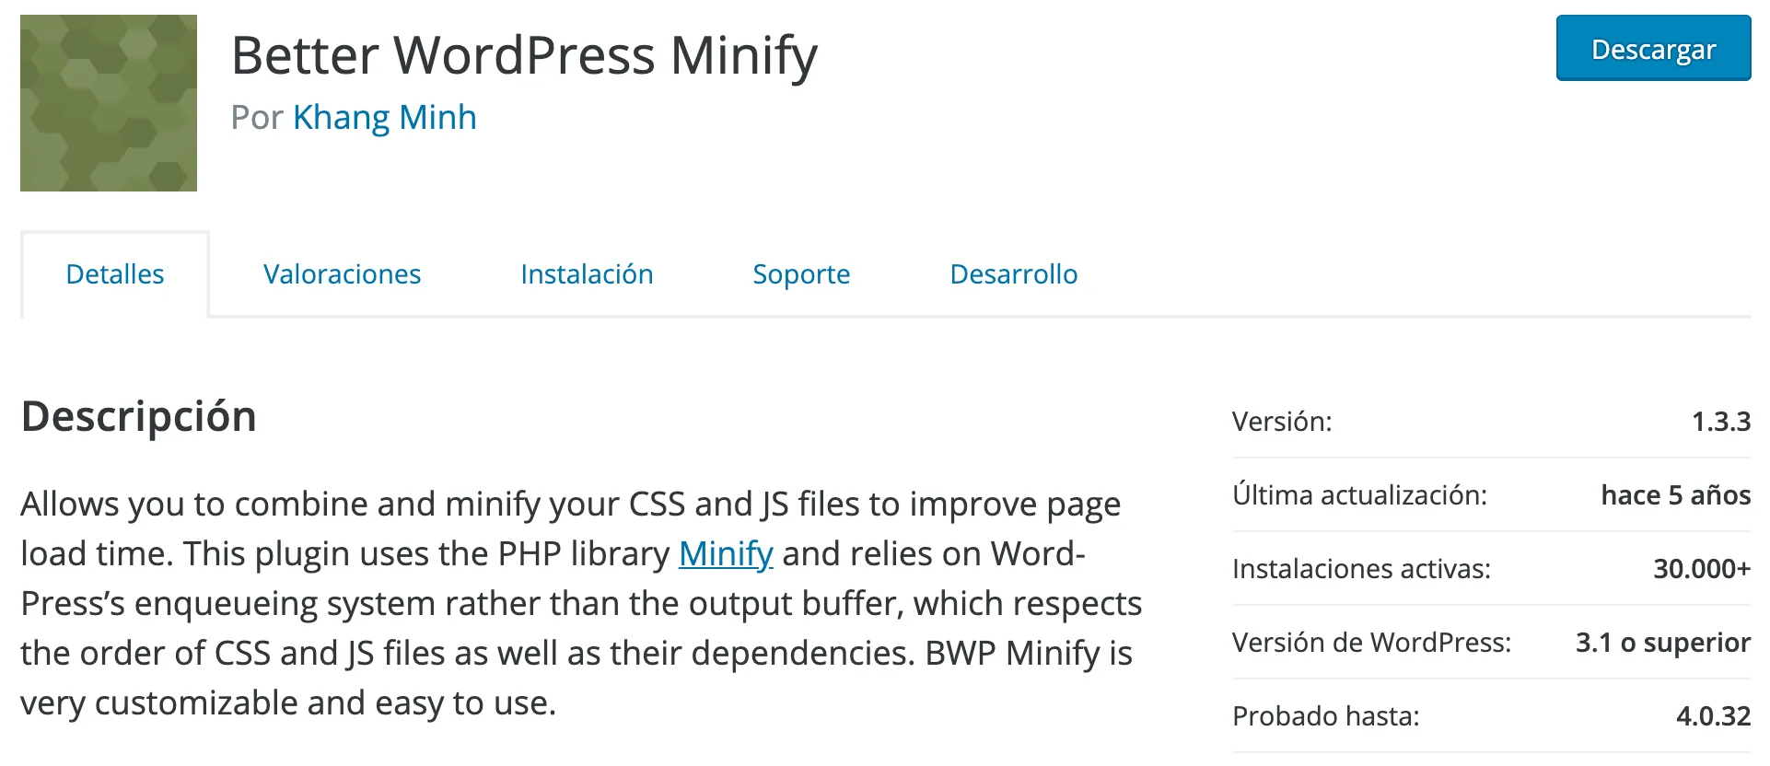Click the Better WordPress Minify title
This screenshot has height=766, width=1770.
coord(525,55)
